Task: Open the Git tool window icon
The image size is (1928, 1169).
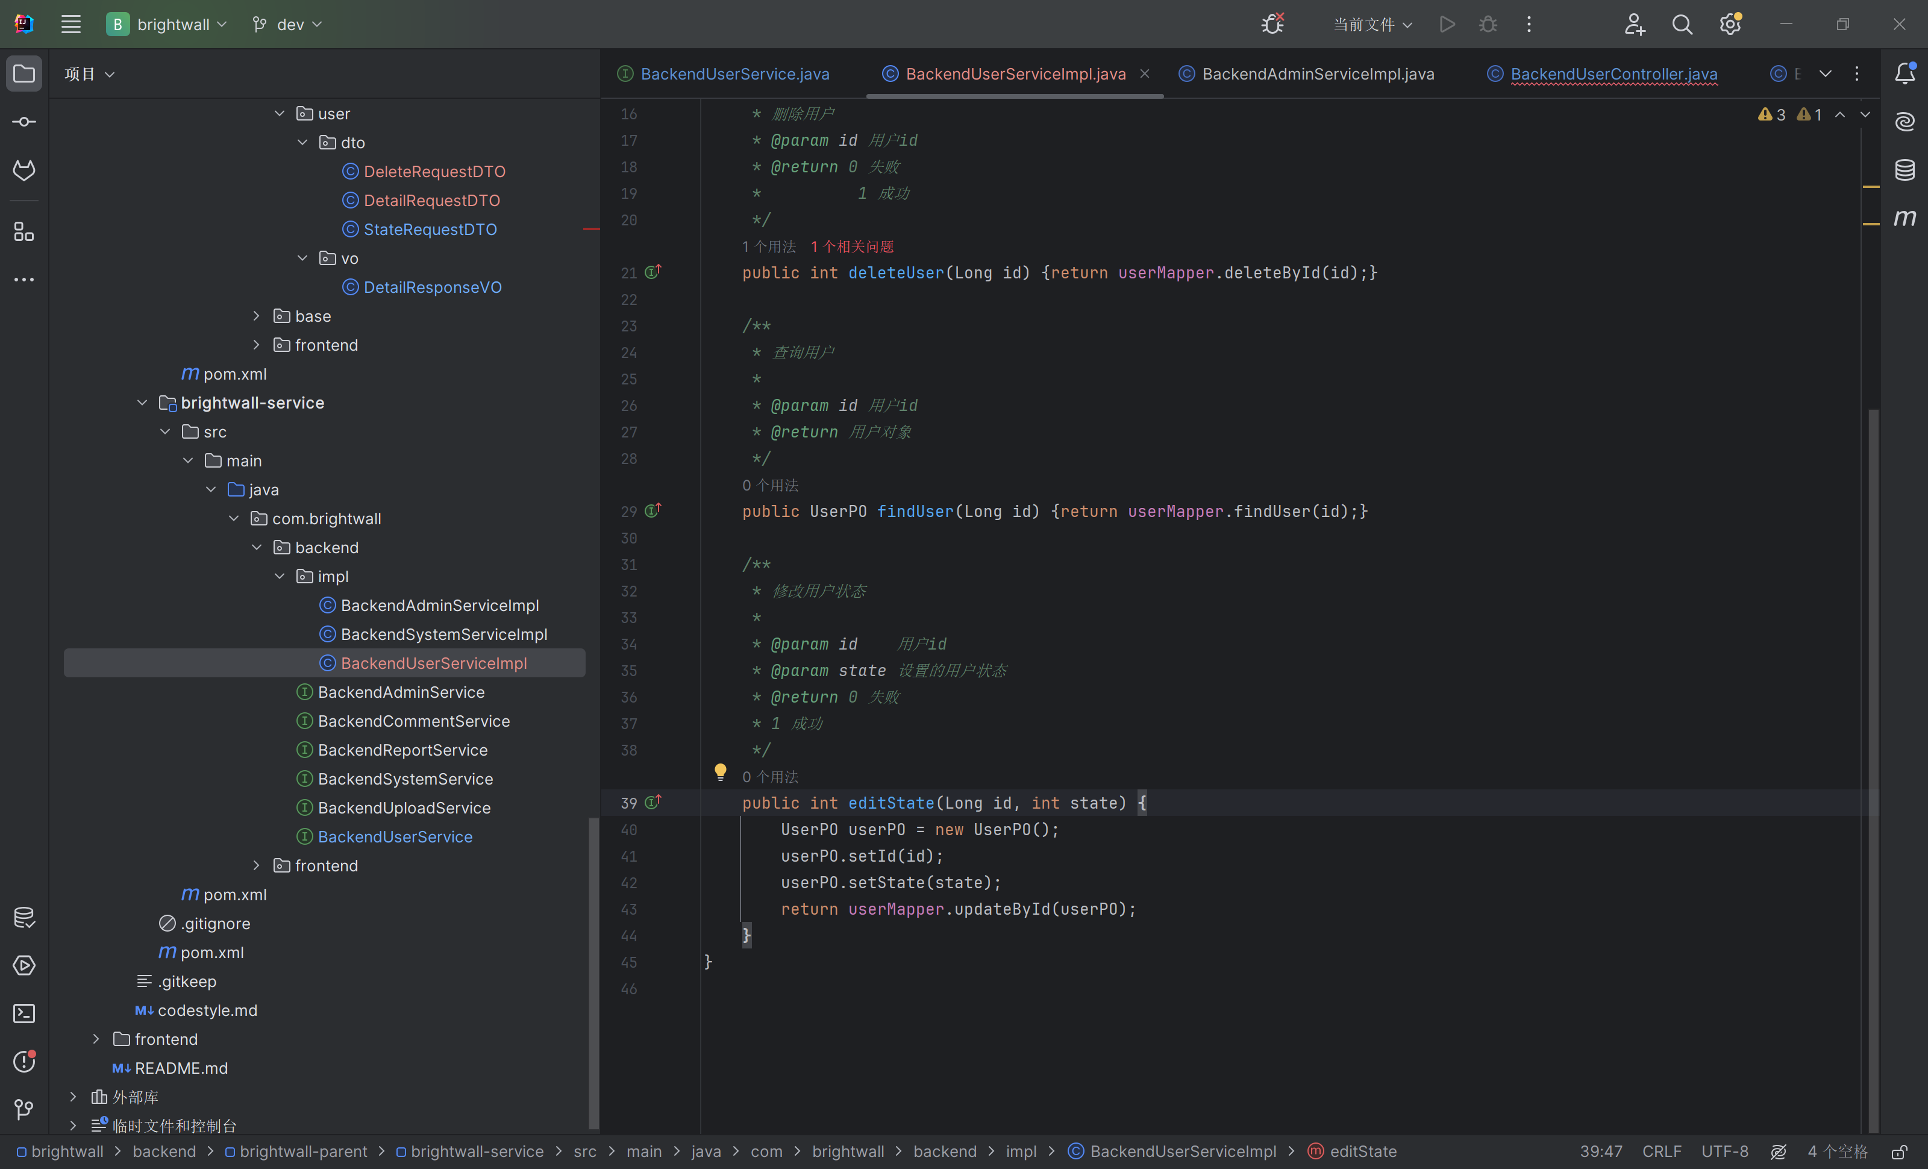Action: (x=24, y=1109)
